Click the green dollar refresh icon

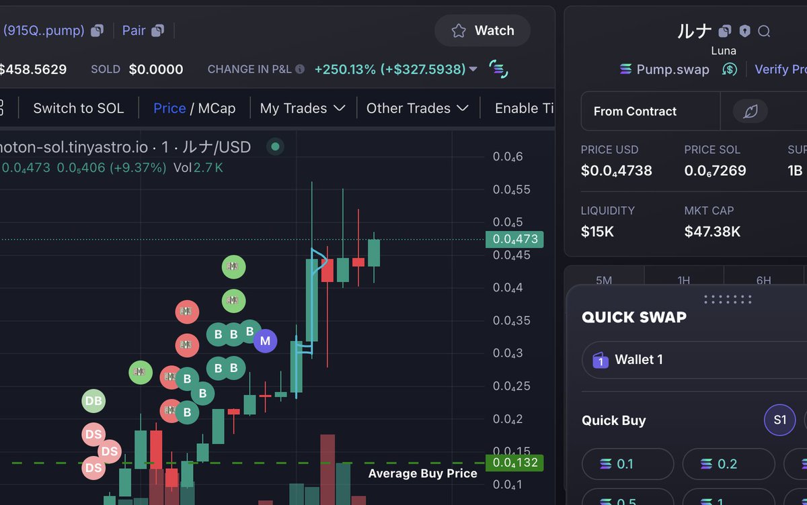[730, 69]
